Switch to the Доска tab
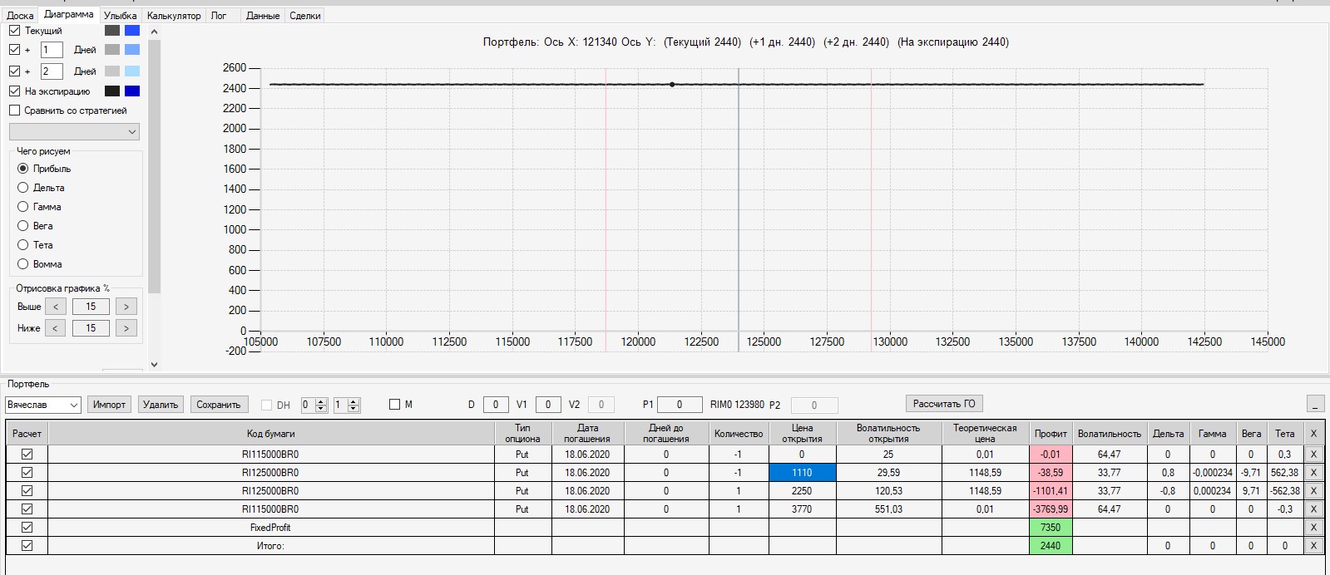This screenshot has width=1330, height=575. pyautogui.click(x=20, y=15)
